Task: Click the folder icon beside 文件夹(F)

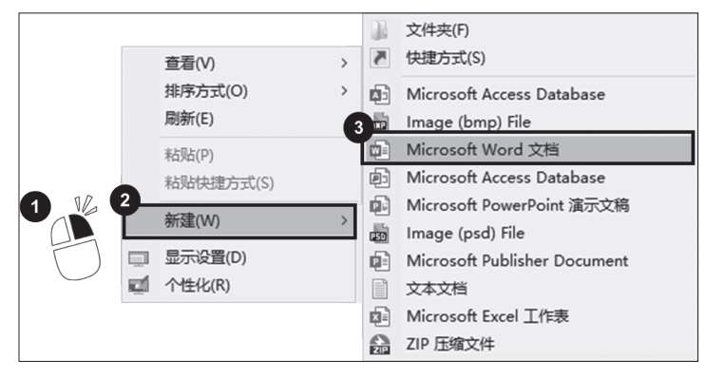Action: (379, 30)
